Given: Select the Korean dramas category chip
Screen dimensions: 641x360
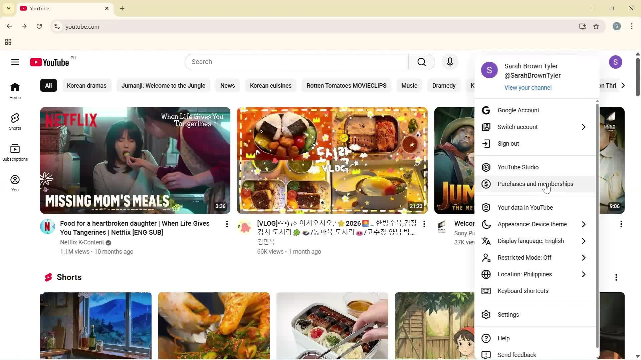Looking at the screenshot, I should (x=86, y=85).
